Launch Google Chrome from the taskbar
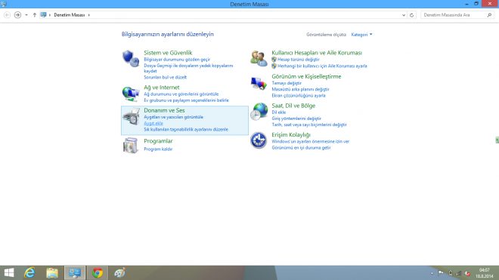The width and height of the screenshot is (499, 280). click(98, 272)
